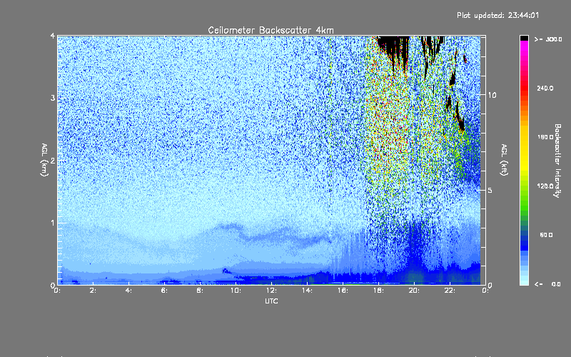Click the "UTC" x-axis label
This screenshot has width=571, height=357.
pyautogui.click(x=271, y=301)
